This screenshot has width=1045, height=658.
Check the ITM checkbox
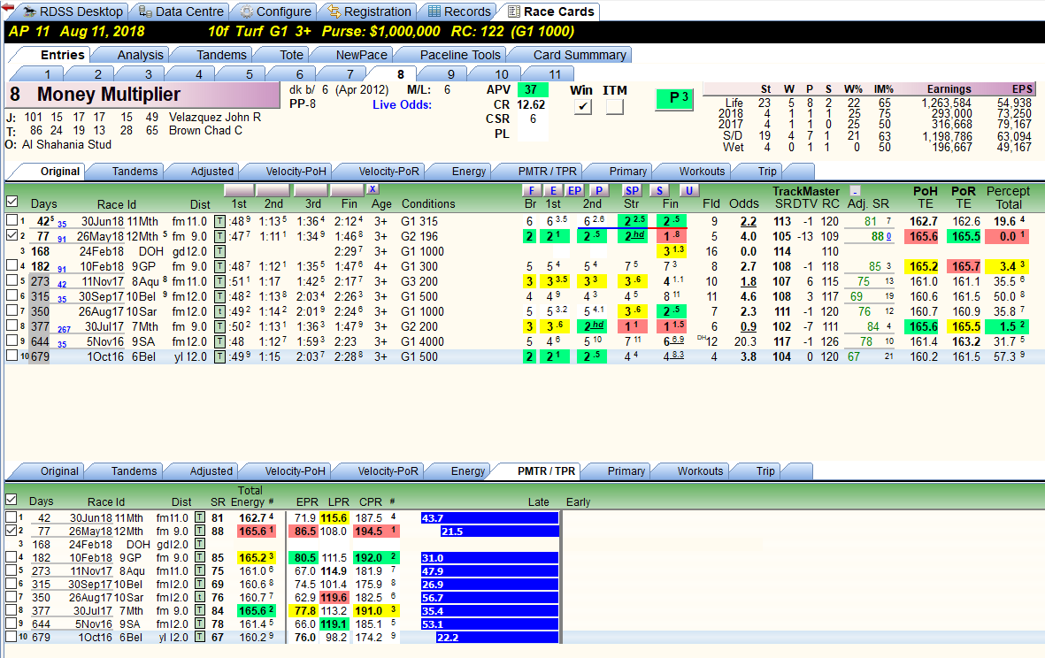point(614,106)
